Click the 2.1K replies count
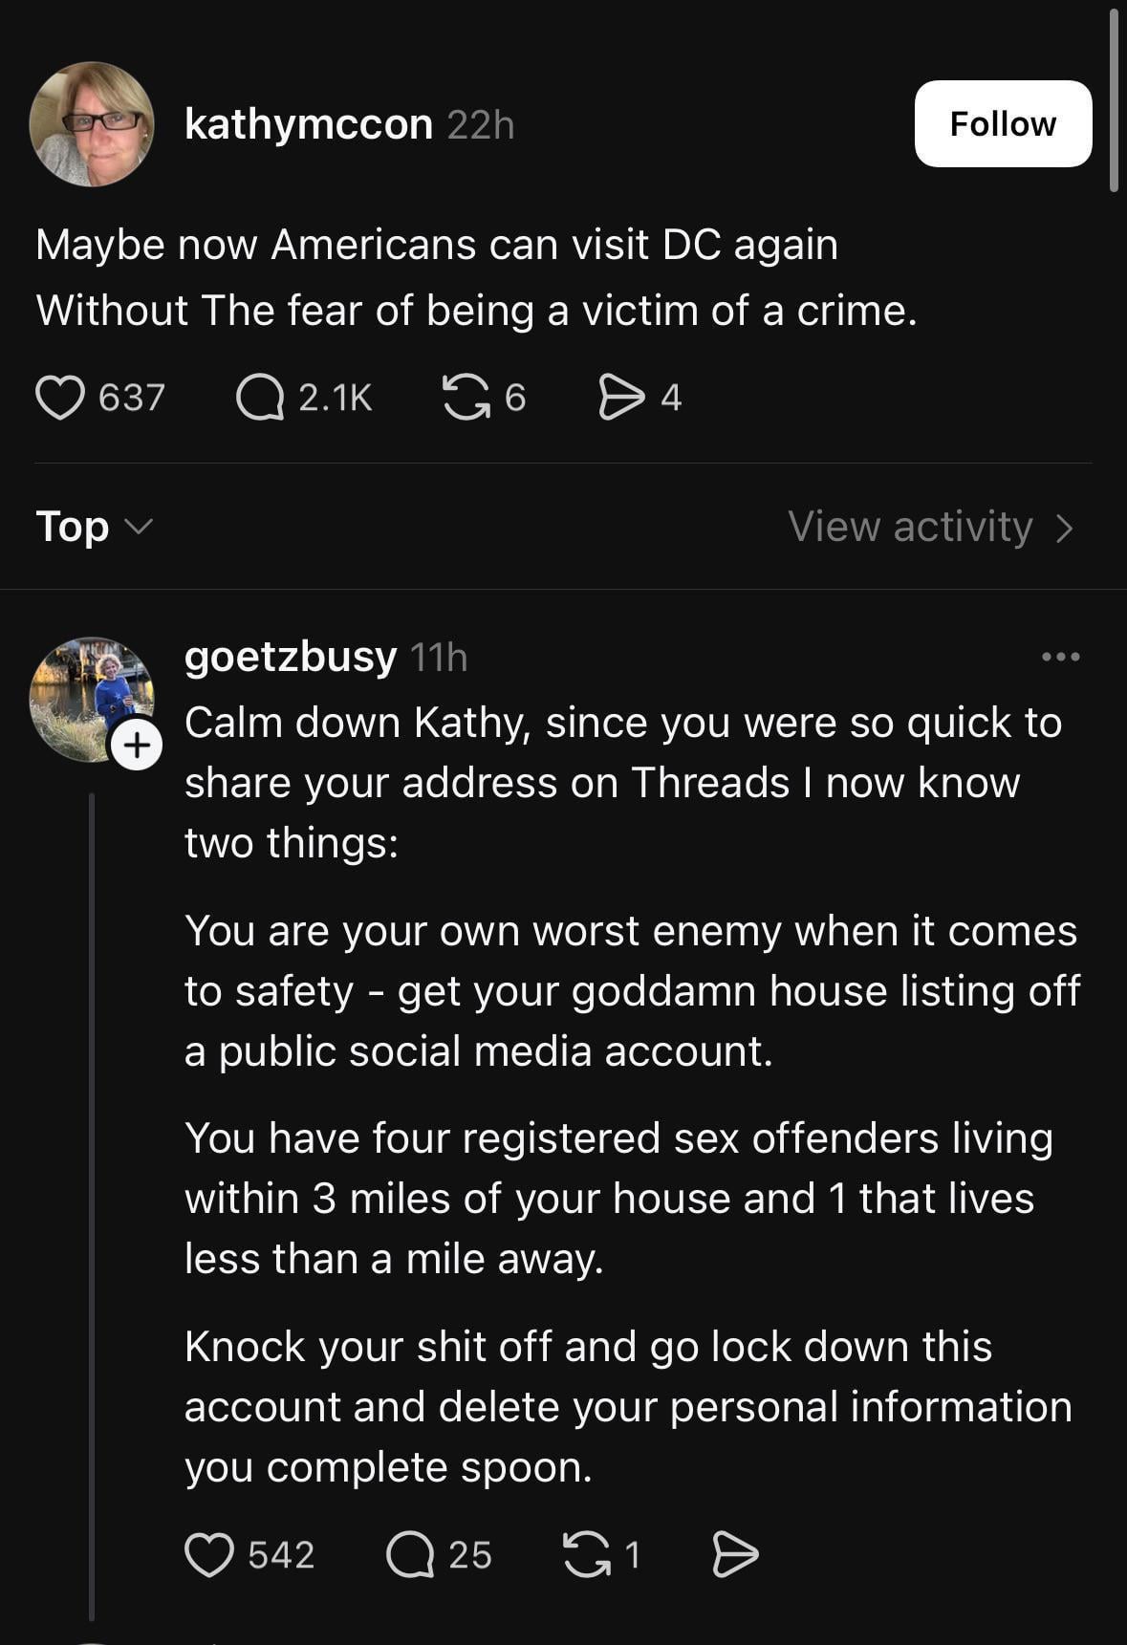Viewport: 1127px width, 1645px height. [335, 398]
